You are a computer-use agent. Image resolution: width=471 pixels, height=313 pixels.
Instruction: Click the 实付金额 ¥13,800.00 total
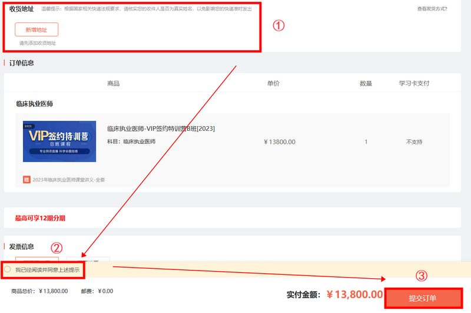pos(334,294)
